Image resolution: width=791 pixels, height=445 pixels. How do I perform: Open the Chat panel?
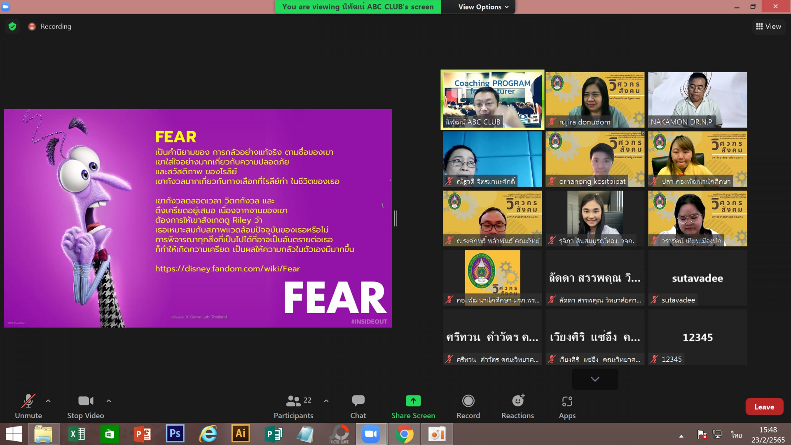pyautogui.click(x=358, y=406)
